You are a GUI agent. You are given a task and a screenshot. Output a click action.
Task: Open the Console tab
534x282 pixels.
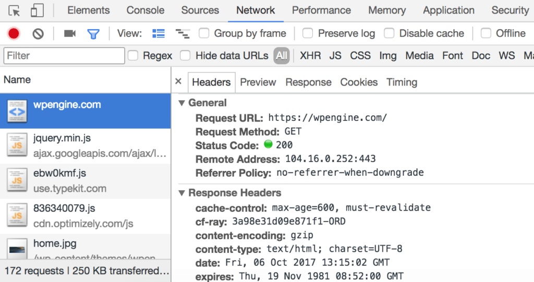click(x=145, y=10)
